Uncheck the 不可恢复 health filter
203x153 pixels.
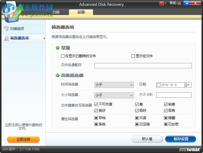tap(96, 104)
